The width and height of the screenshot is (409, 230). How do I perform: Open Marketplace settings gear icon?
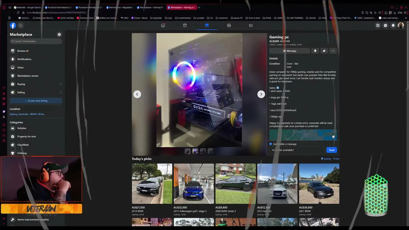[59, 34]
